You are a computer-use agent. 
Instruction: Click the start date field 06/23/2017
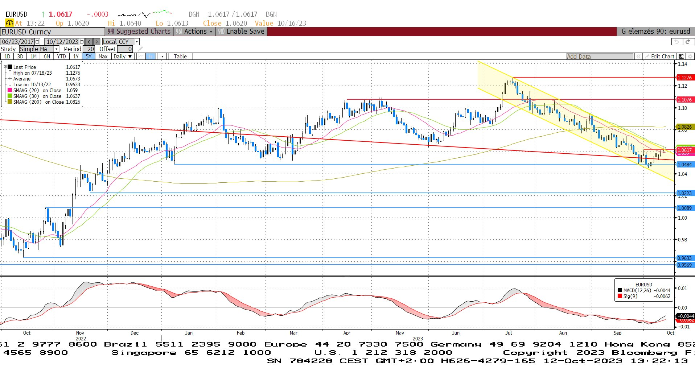(x=18, y=42)
